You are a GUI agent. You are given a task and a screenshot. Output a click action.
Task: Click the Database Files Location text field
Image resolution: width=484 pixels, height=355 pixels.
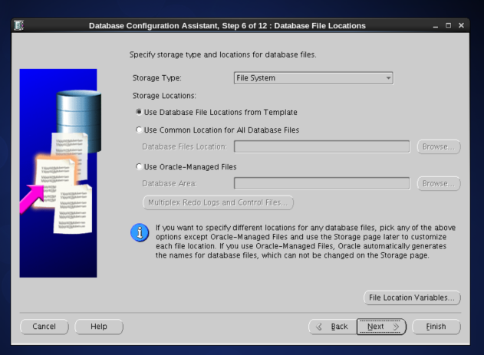(x=321, y=146)
